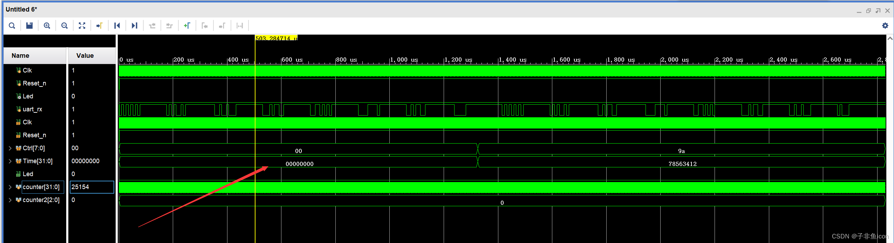Viewport: 894px width, 243px height.
Task: Click the Untitled 6* window title
Action: (x=21, y=9)
